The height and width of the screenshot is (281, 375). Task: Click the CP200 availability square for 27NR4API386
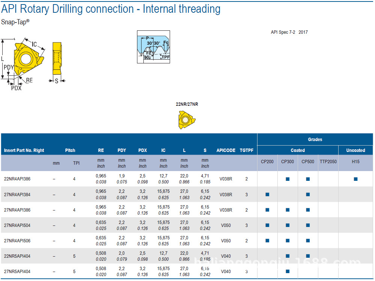(267, 210)
